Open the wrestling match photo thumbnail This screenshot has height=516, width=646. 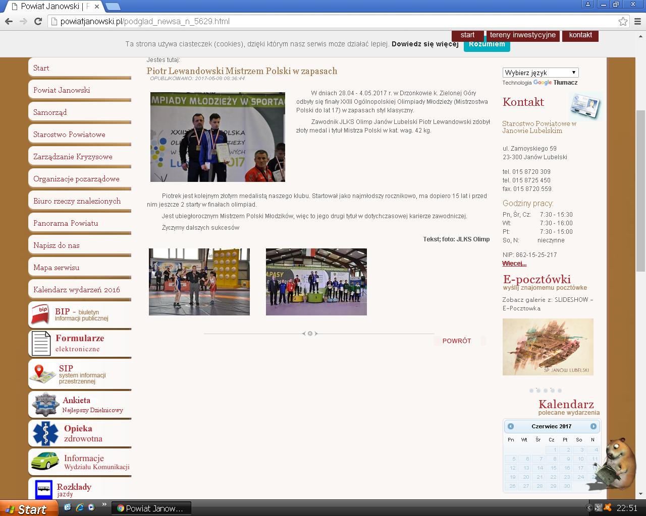[x=199, y=282]
